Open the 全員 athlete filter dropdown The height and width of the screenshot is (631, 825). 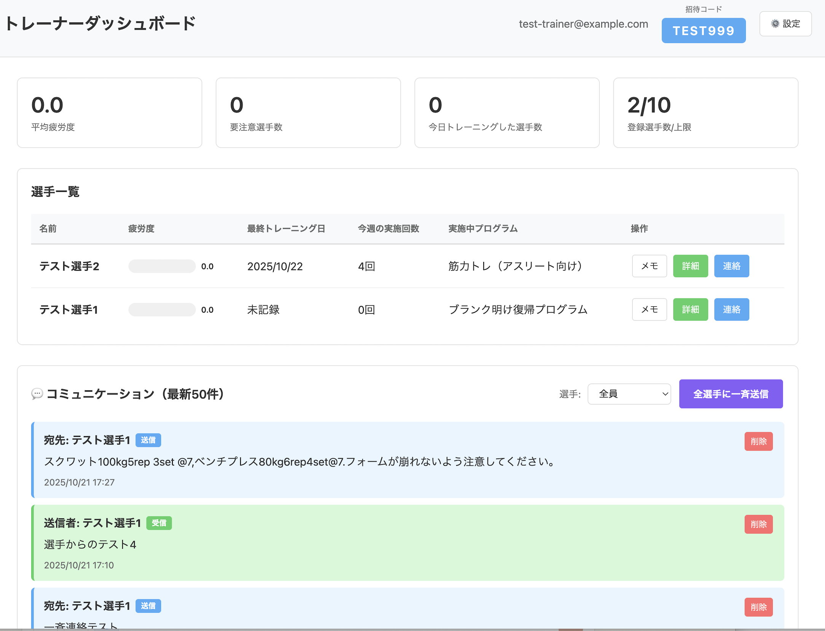pyautogui.click(x=629, y=394)
